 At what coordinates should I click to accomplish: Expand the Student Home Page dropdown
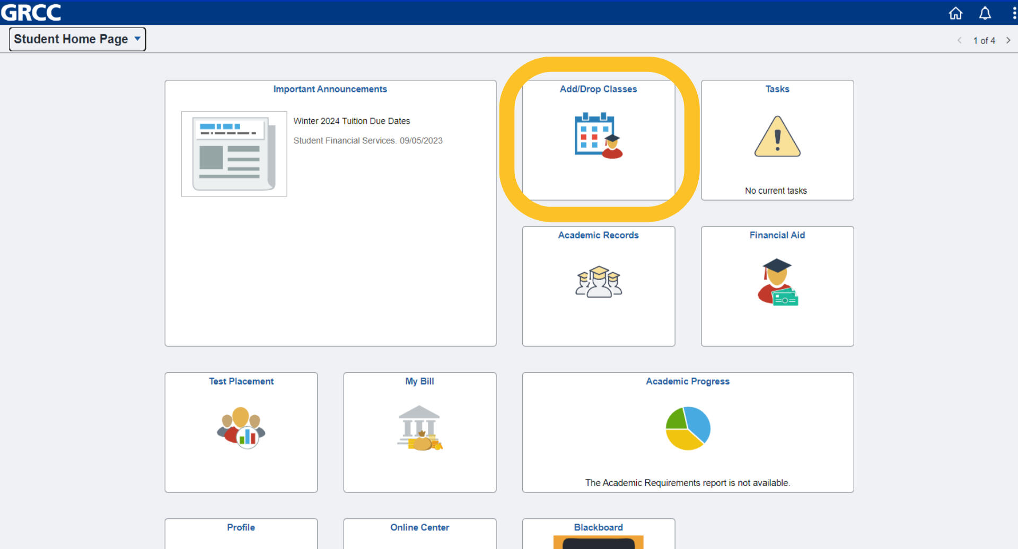77,39
